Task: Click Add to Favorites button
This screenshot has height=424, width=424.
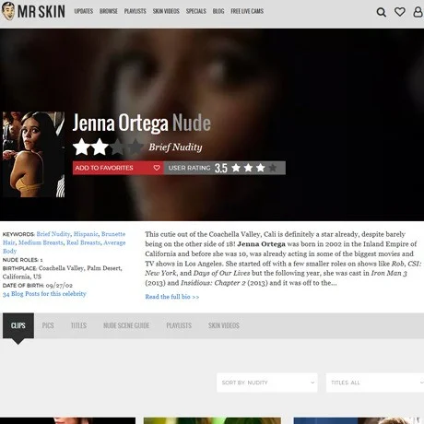Action: pyautogui.click(x=118, y=168)
